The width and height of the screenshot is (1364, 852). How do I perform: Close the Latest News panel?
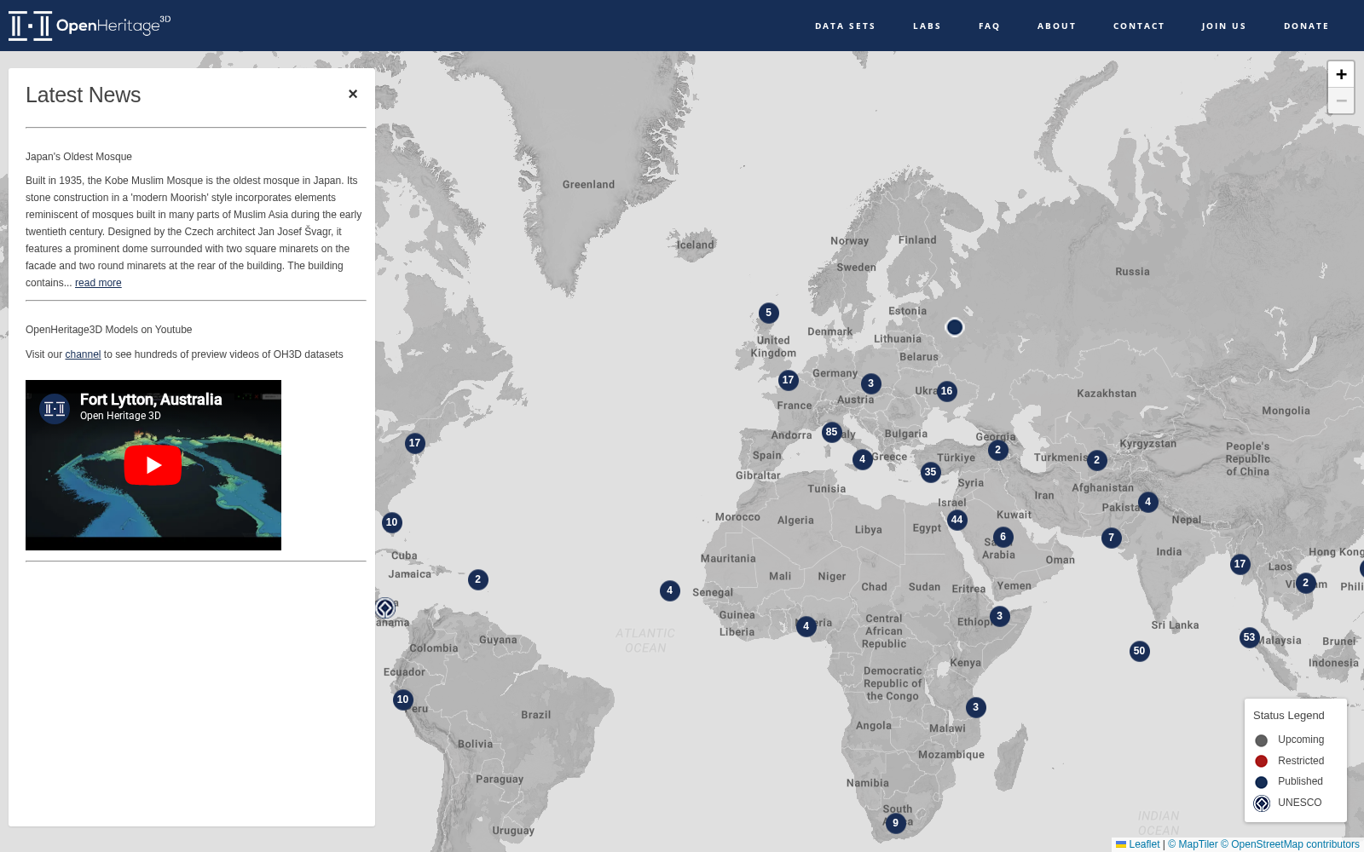353,94
